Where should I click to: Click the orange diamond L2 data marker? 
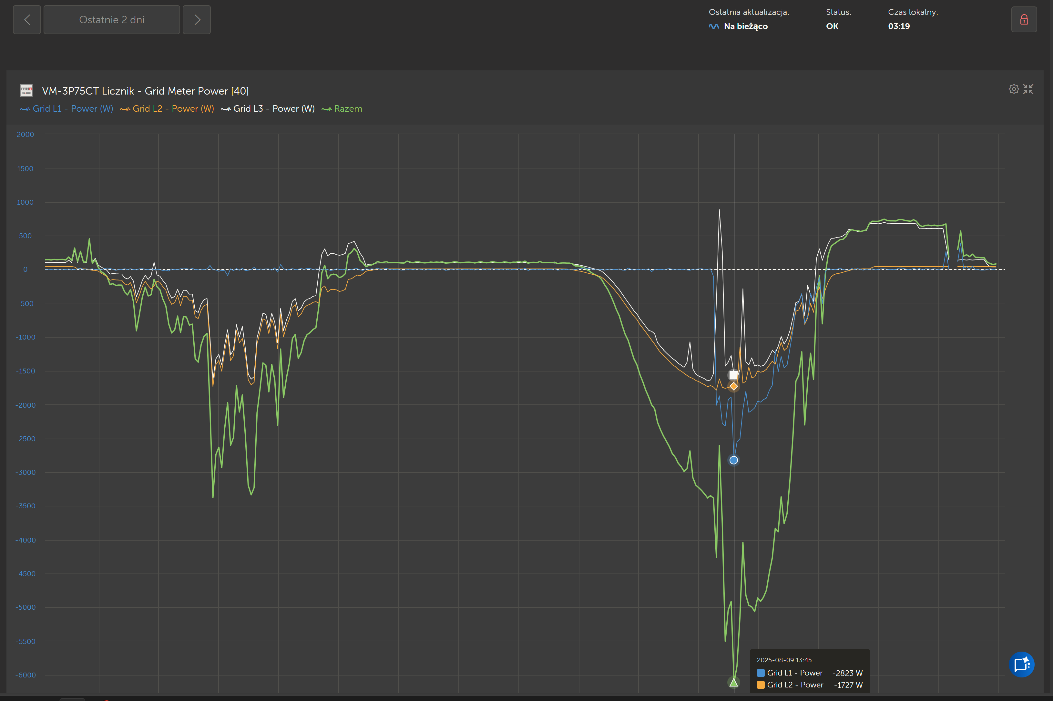734,386
